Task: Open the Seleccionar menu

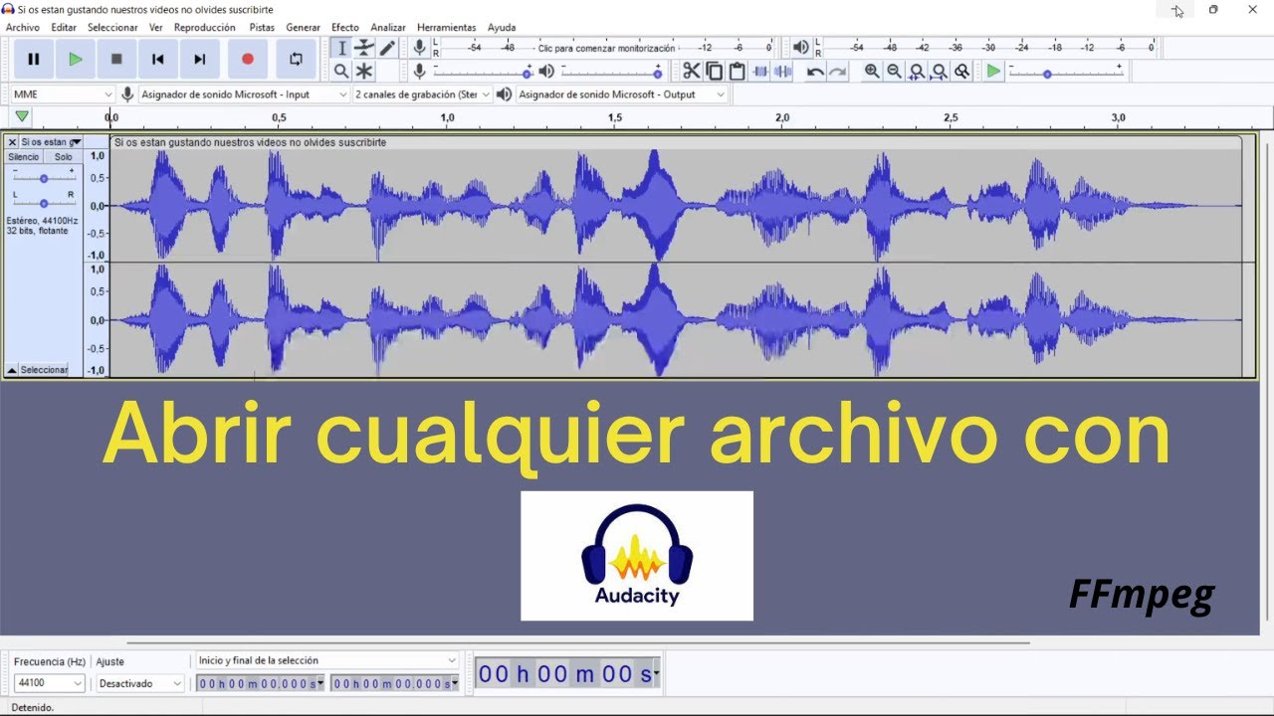Action: point(112,27)
